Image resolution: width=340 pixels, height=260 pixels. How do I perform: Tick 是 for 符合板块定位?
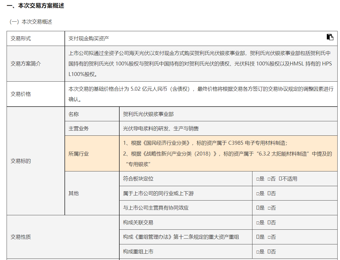pyautogui.click(x=258, y=179)
